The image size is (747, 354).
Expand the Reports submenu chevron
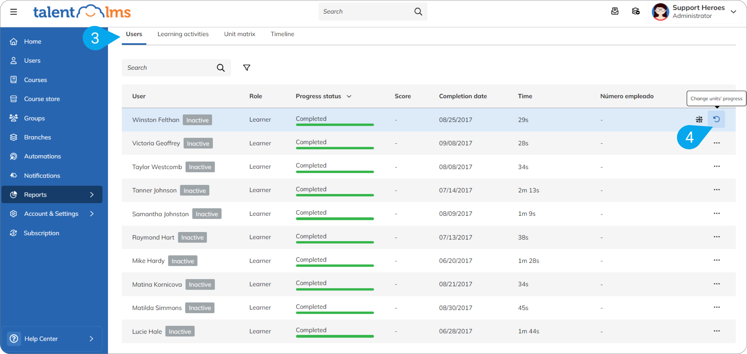[x=92, y=195]
